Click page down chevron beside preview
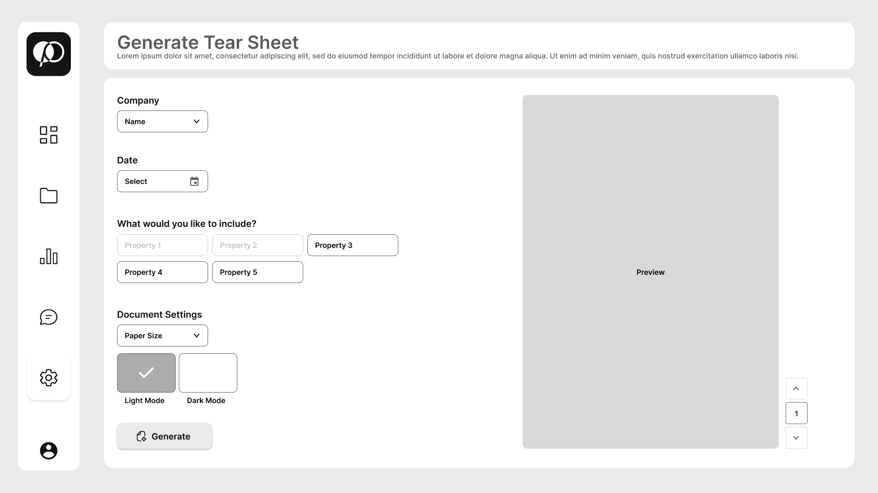The height and width of the screenshot is (493, 878). point(796,438)
